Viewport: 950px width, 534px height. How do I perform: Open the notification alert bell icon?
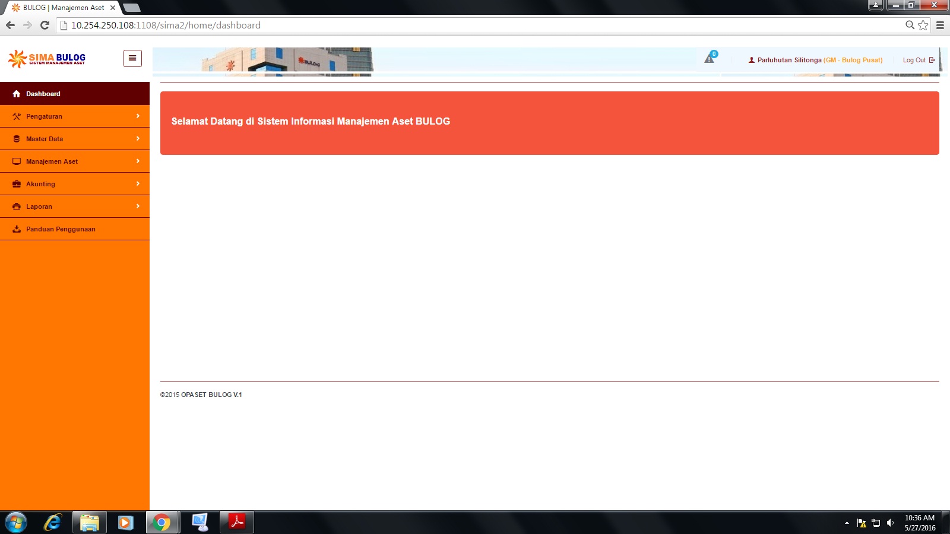(710, 58)
